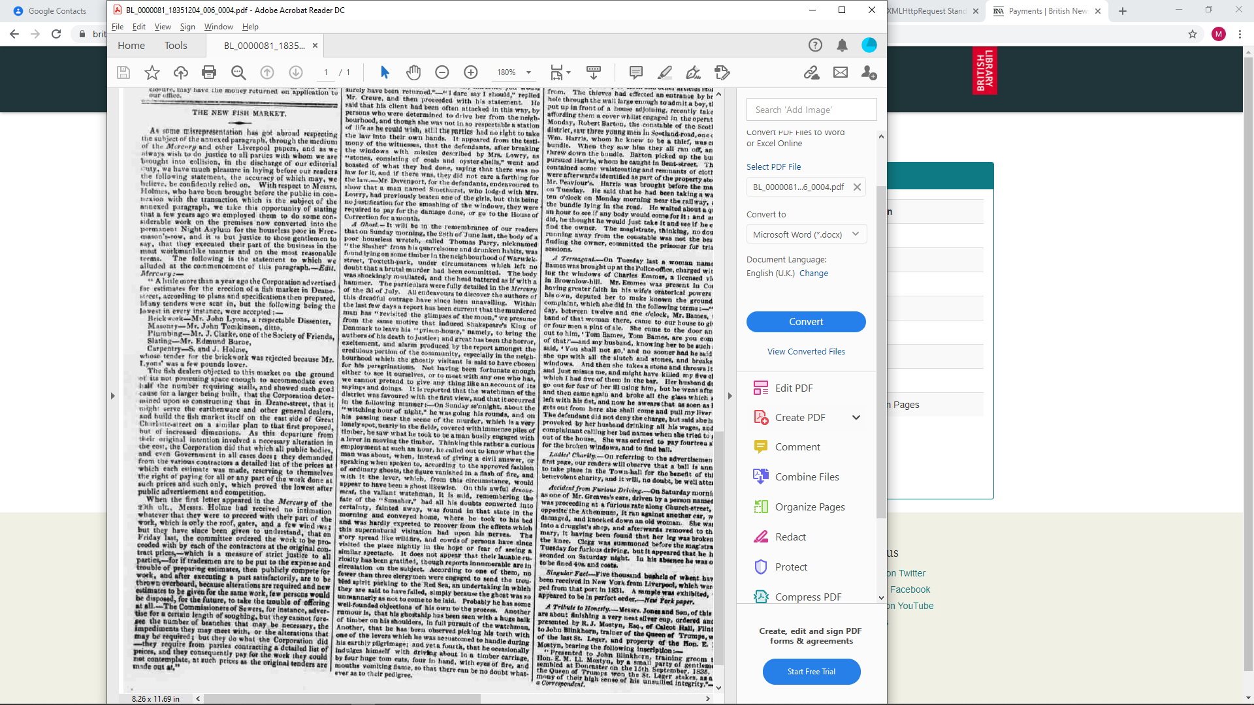Close the BL_0000081 document tab
The image size is (1254, 705).
click(315, 45)
